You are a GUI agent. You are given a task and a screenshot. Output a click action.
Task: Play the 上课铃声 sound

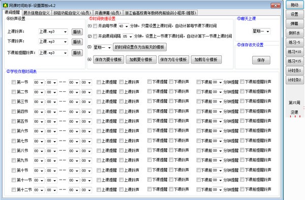tap(77, 32)
